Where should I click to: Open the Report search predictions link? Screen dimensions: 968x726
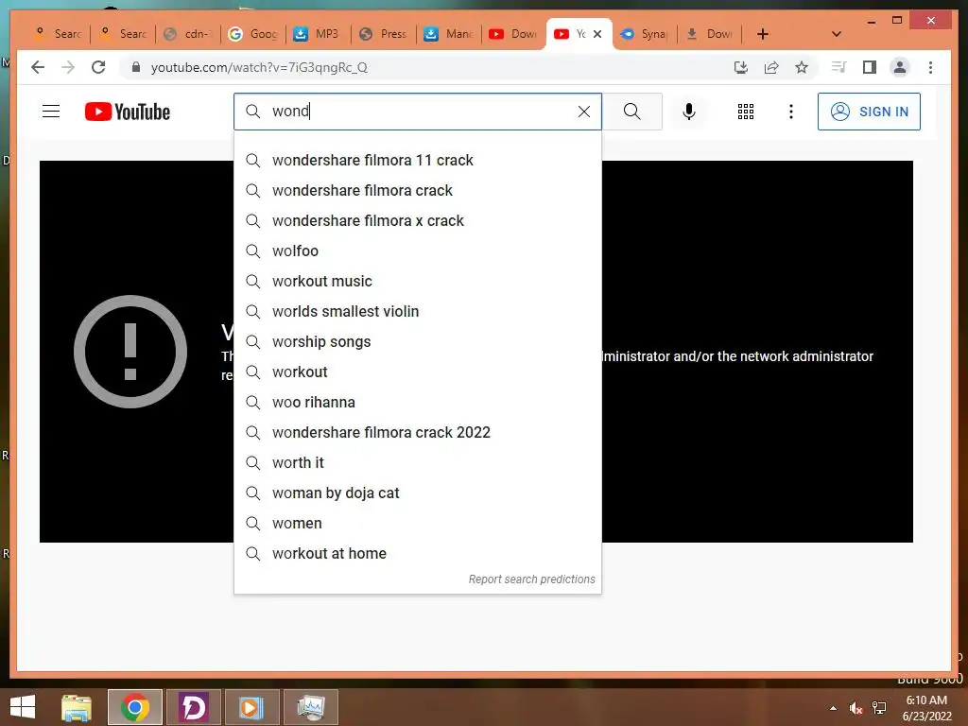(531, 579)
